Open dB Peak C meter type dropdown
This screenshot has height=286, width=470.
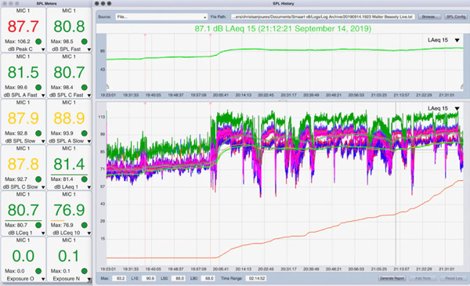click(43, 49)
